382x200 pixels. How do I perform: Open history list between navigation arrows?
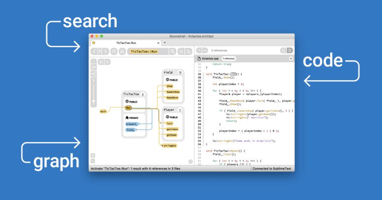pyautogui.click(x=100, y=51)
